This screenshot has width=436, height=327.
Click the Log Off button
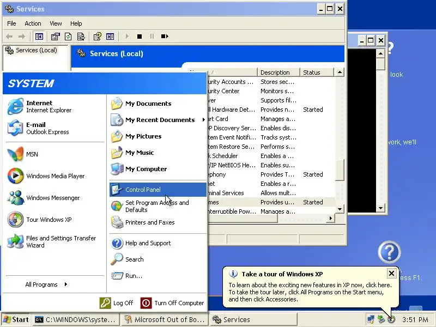[x=116, y=303]
